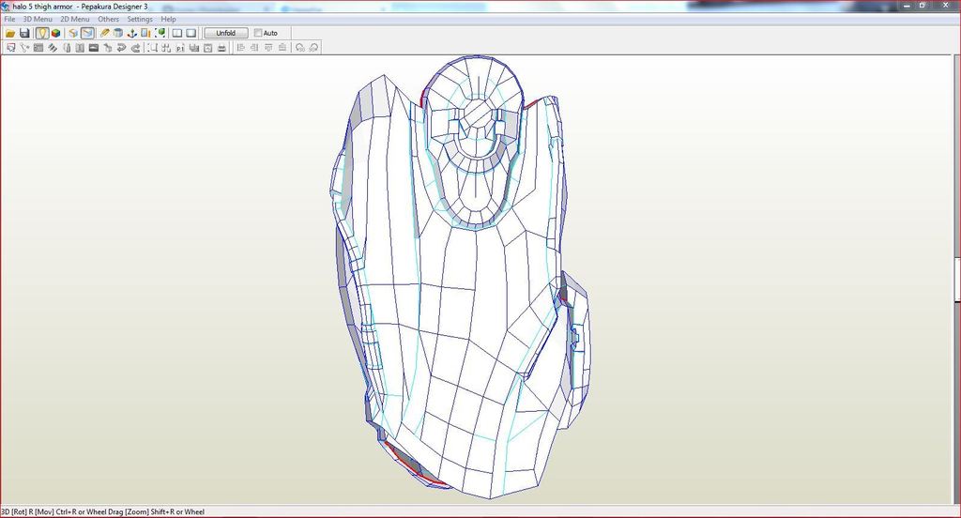This screenshot has width=961, height=518.
Task: Switch to split two-pane window layout icon
Action: point(177,33)
